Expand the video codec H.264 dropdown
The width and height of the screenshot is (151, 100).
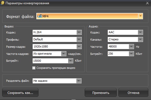point(79,32)
